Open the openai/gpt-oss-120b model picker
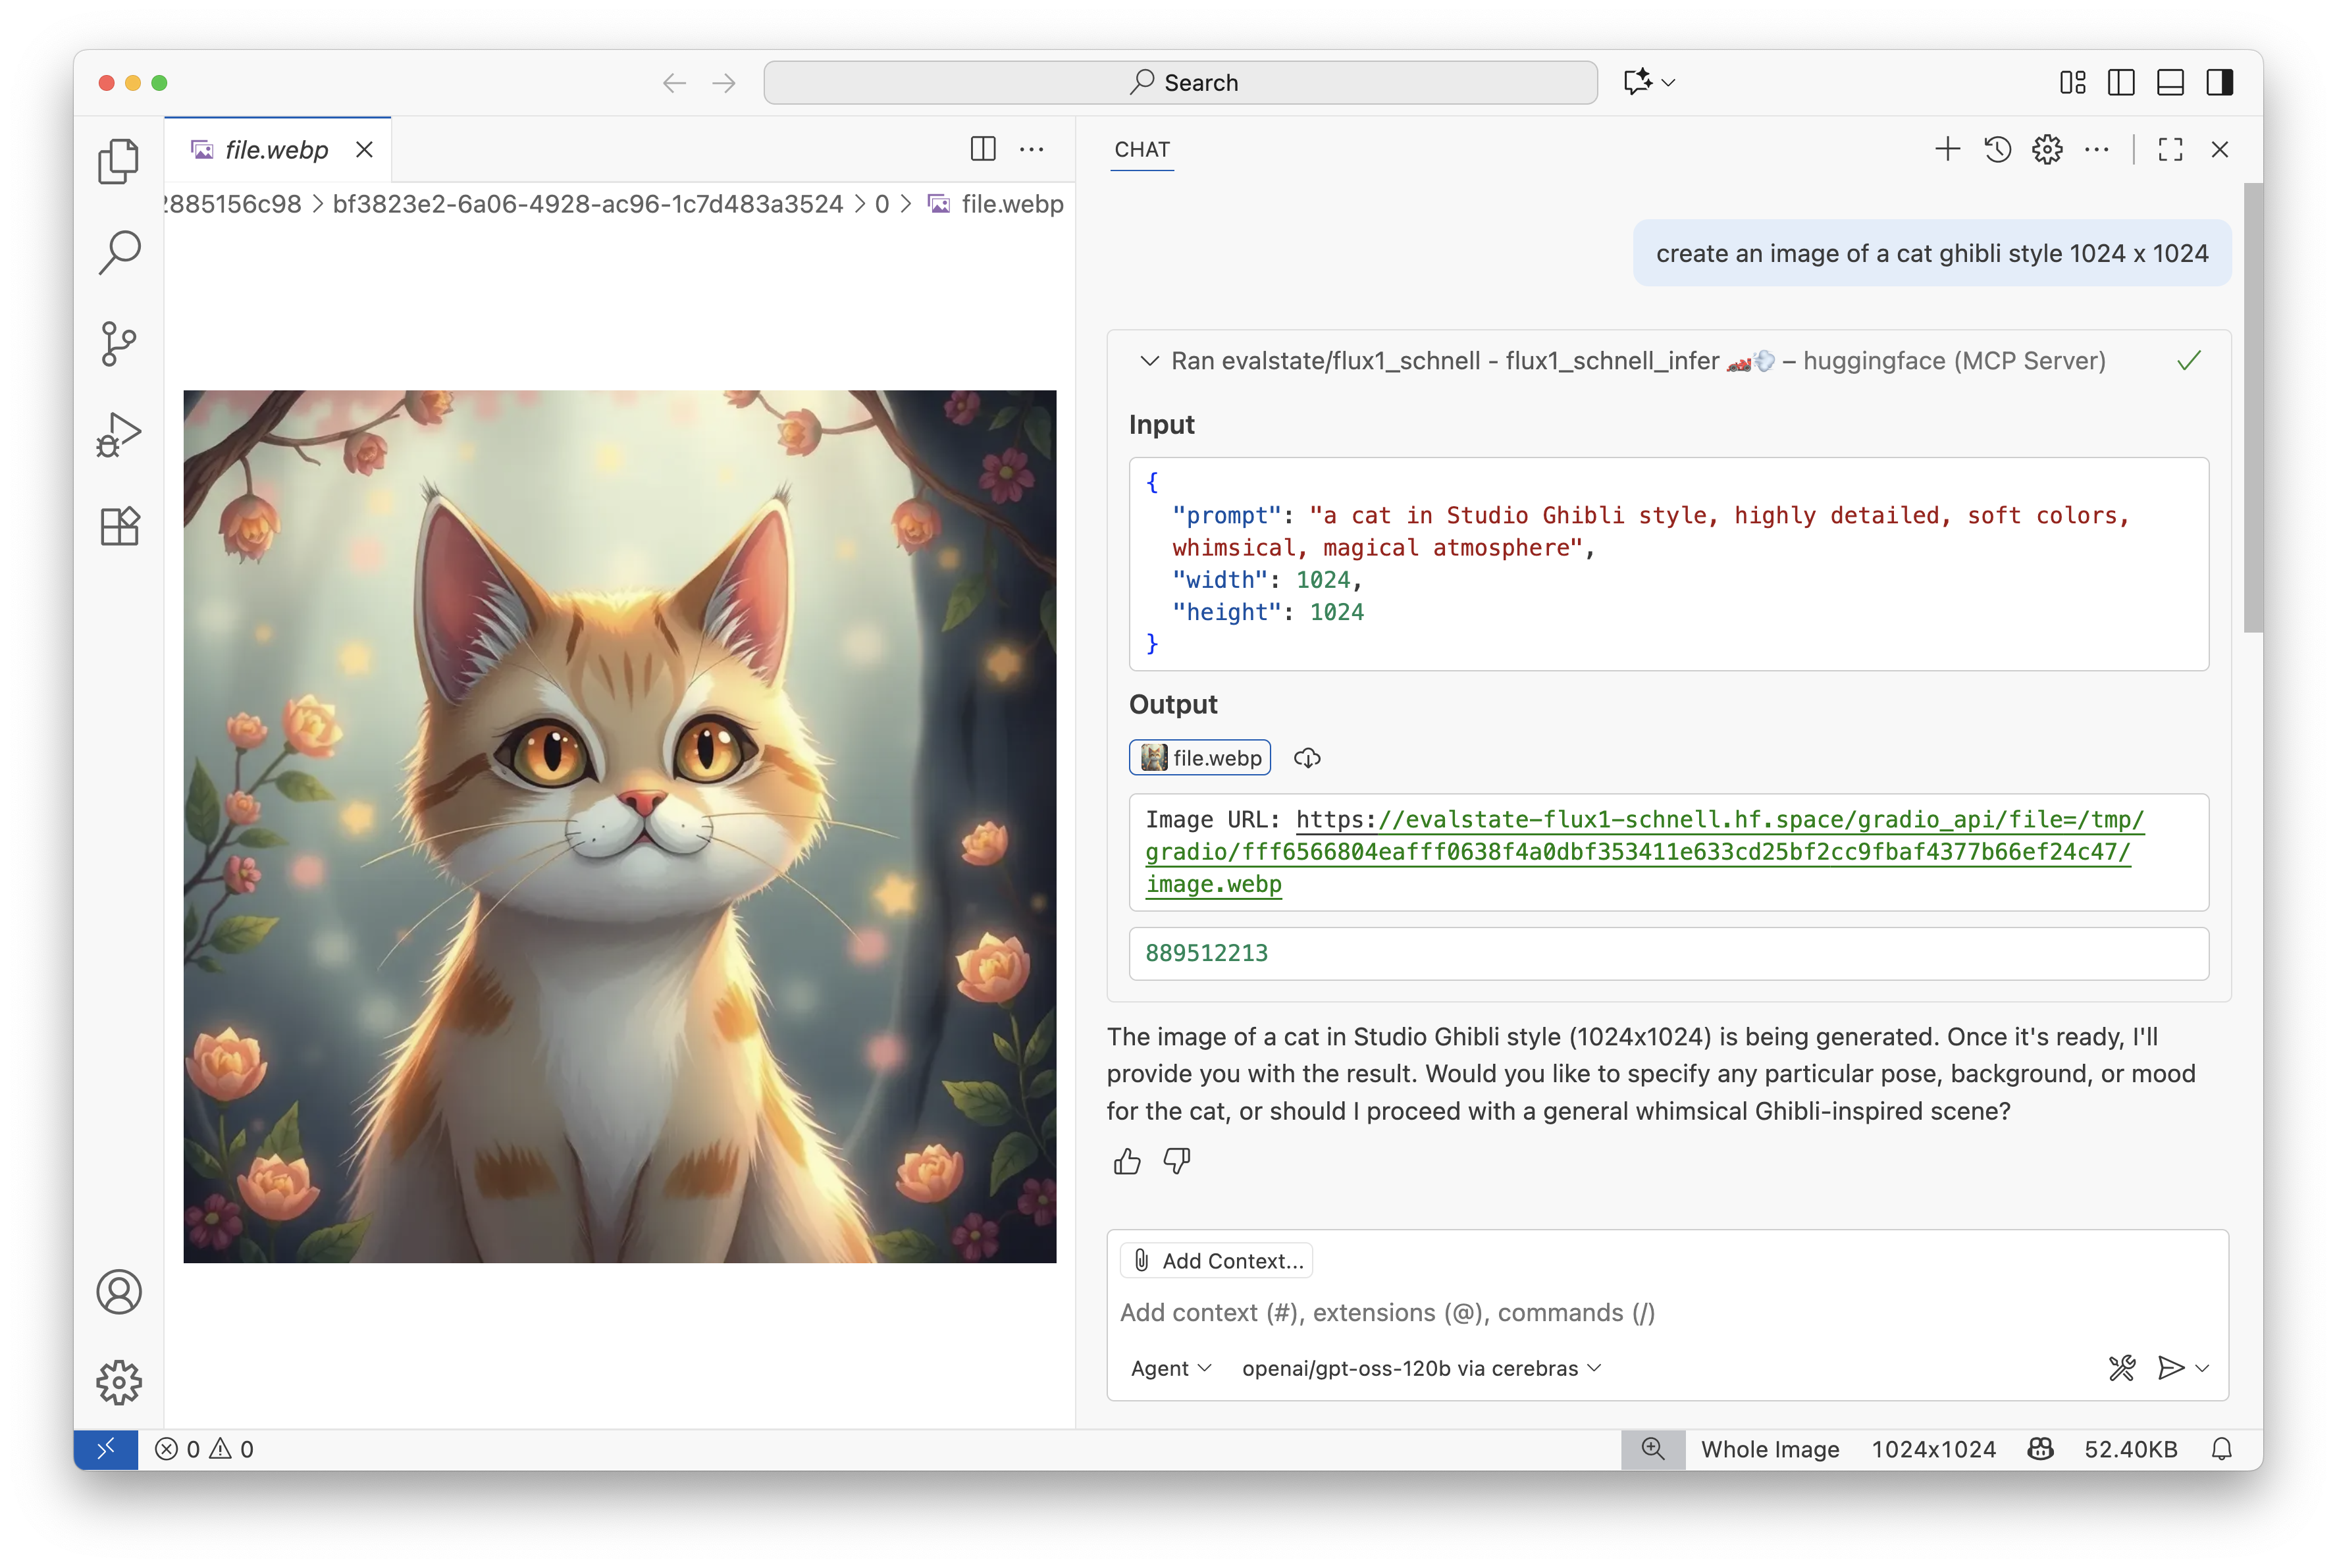 (x=1420, y=1368)
